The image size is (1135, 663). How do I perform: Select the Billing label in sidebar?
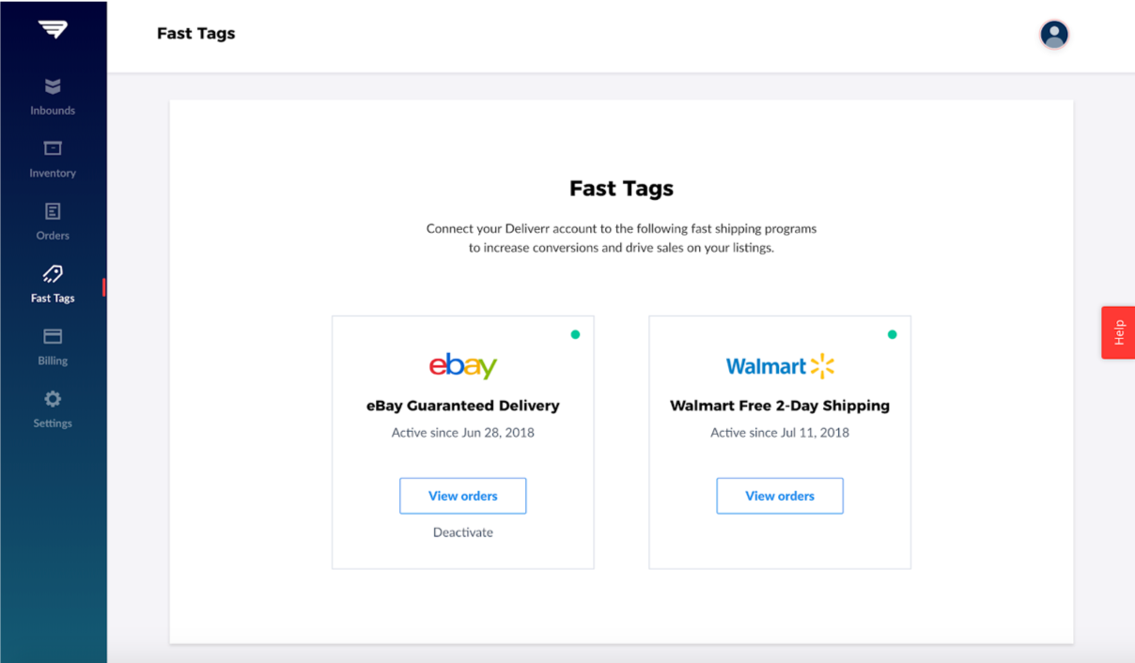click(53, 361)
